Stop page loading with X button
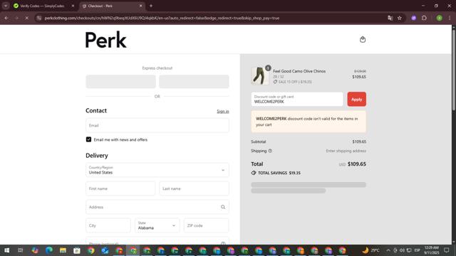This screenshot has height=256, width=456. [26, 18]
